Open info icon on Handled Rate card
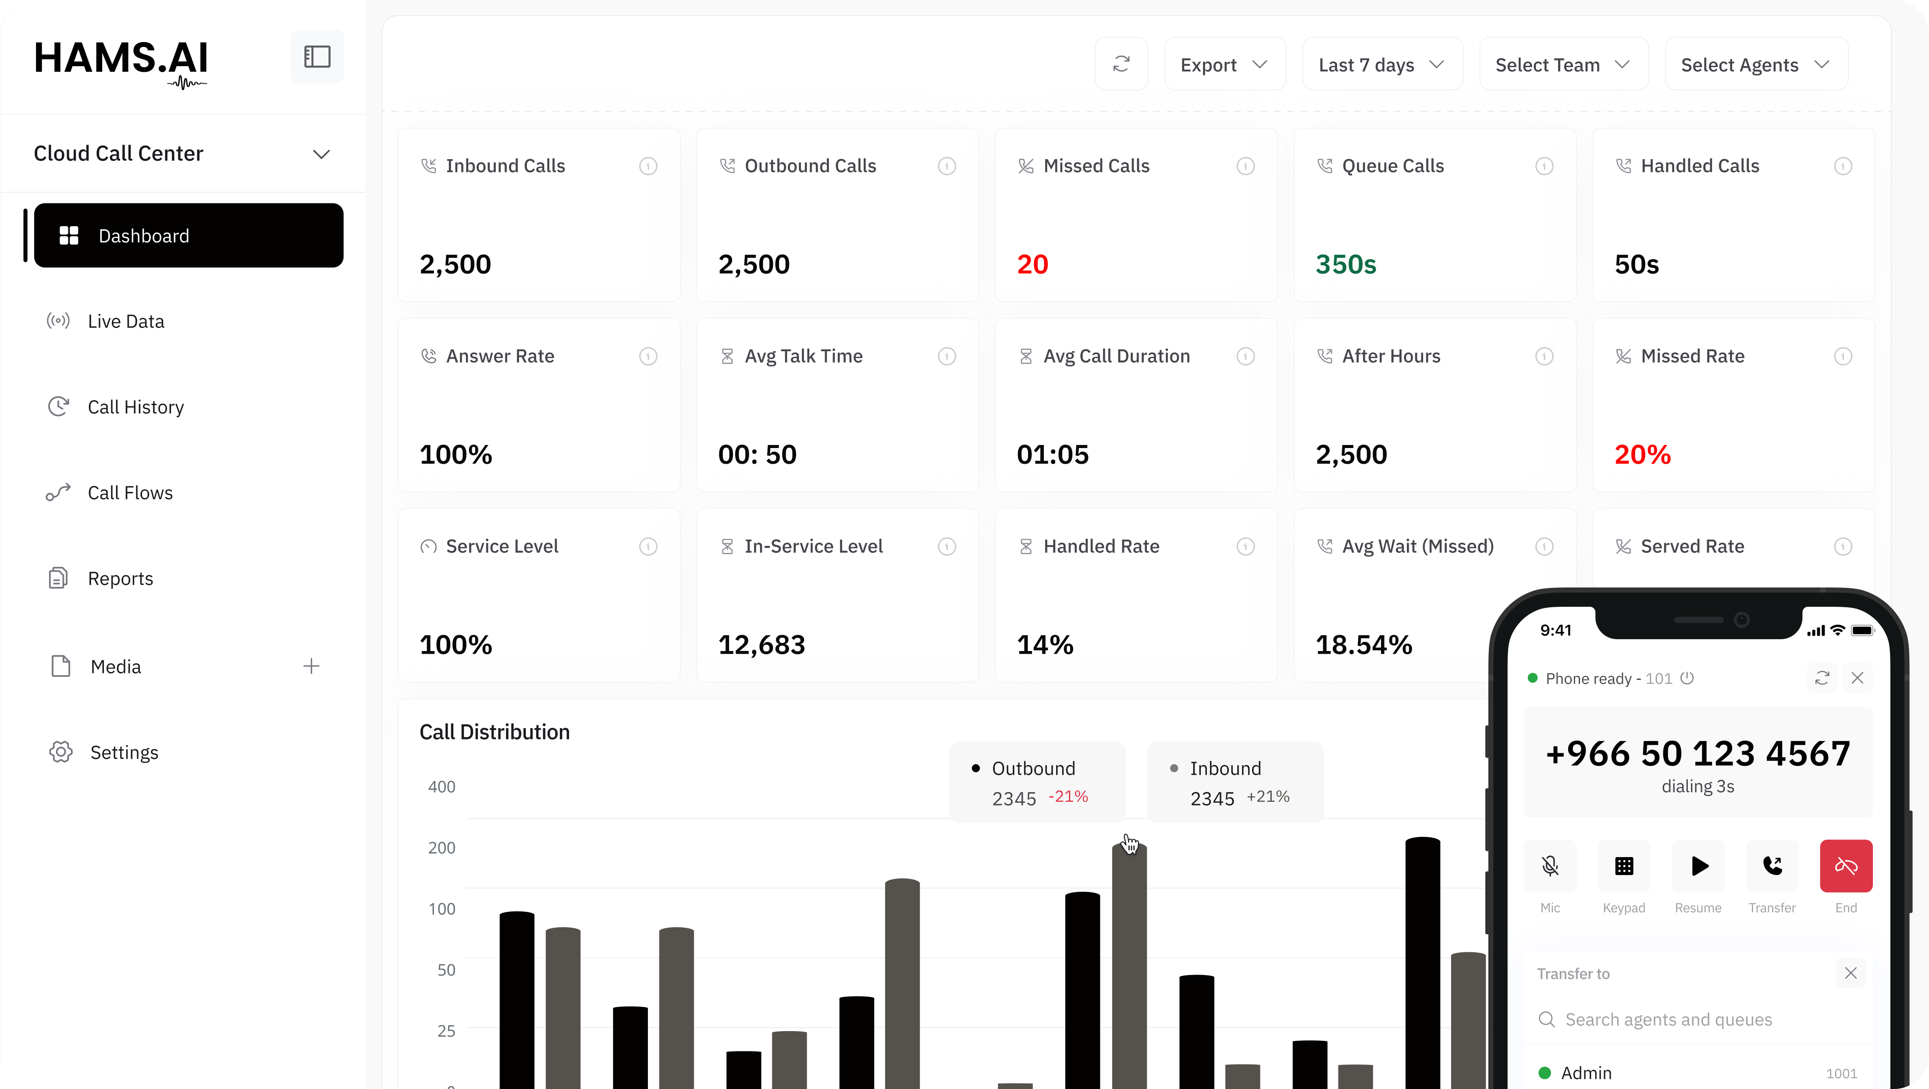The height and width of the screenshot is (1089, 1929). (x=1246, y=547)
